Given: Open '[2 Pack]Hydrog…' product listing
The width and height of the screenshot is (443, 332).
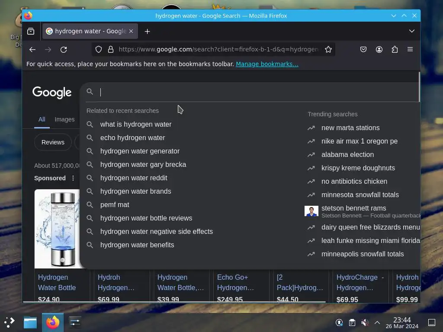Looking at the screenshot, I should tap(300, 283).
